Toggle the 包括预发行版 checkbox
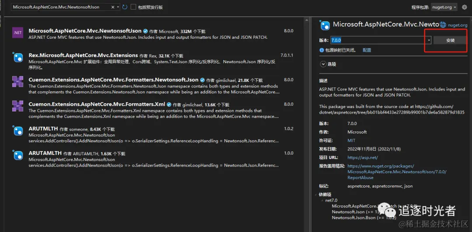 [133, 7]
